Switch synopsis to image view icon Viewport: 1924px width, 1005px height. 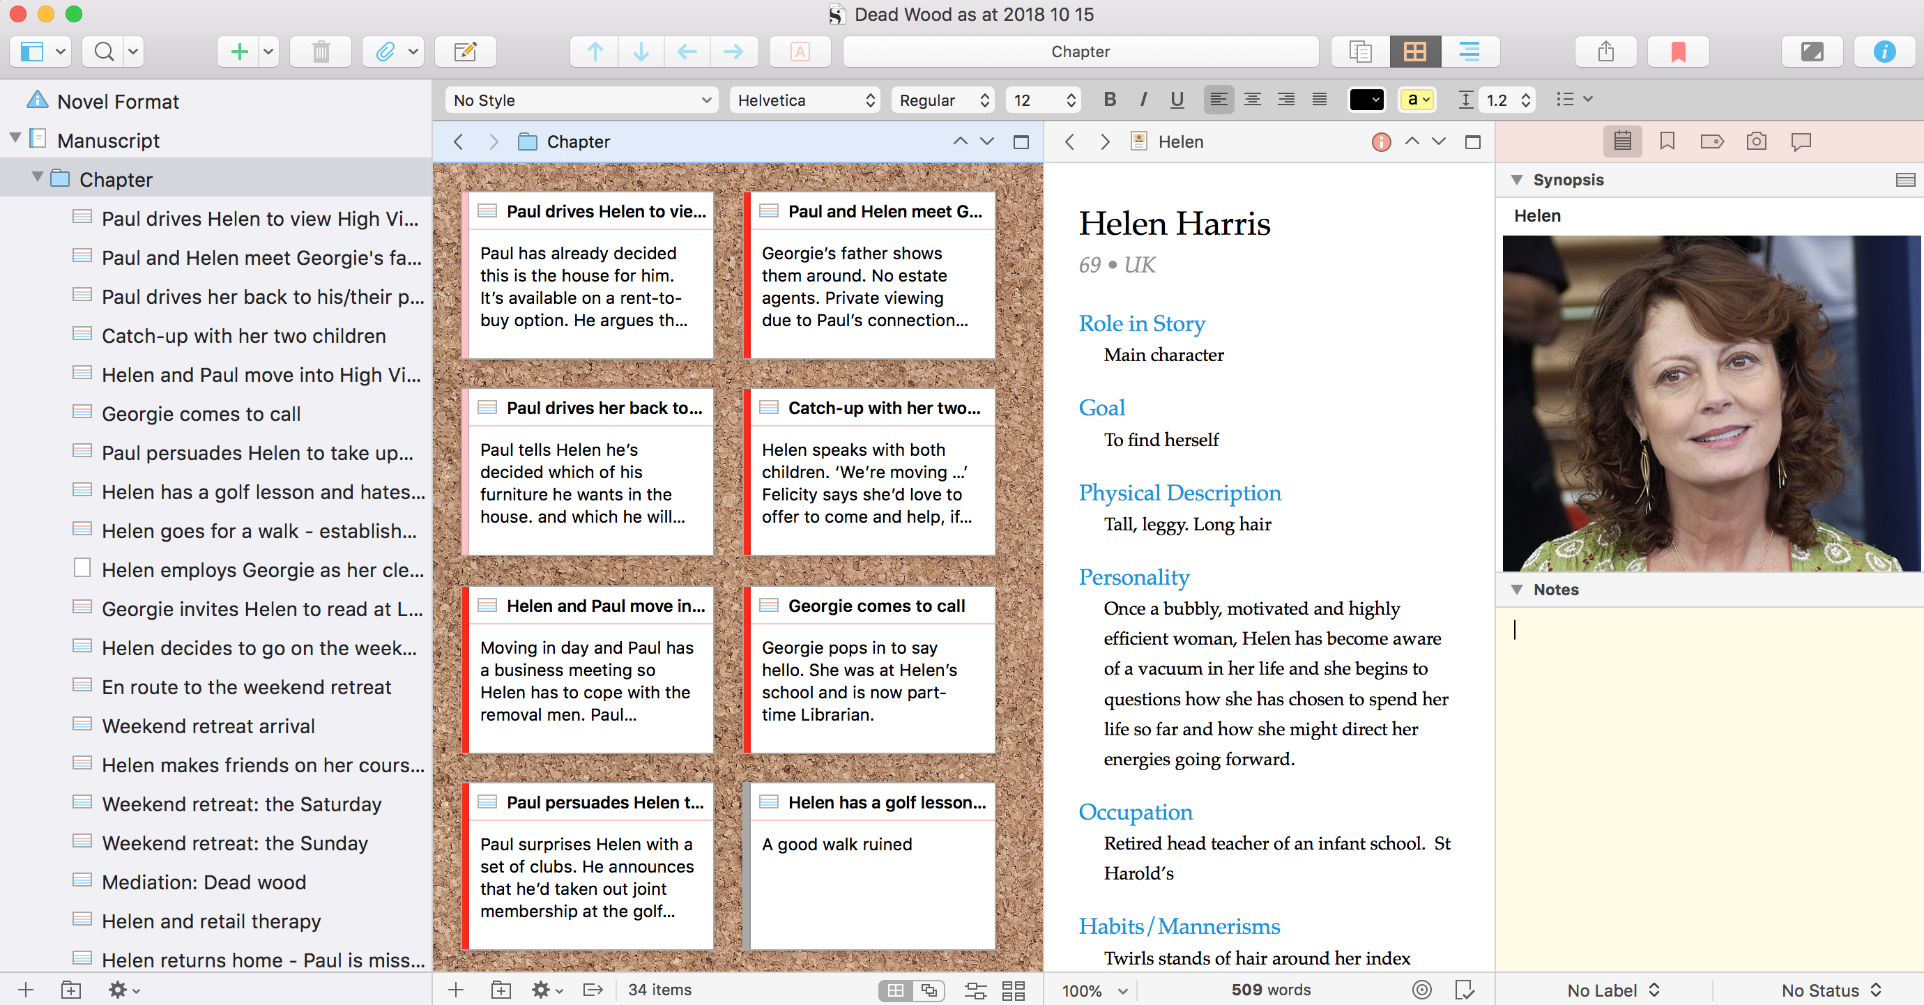(1905, 180)
